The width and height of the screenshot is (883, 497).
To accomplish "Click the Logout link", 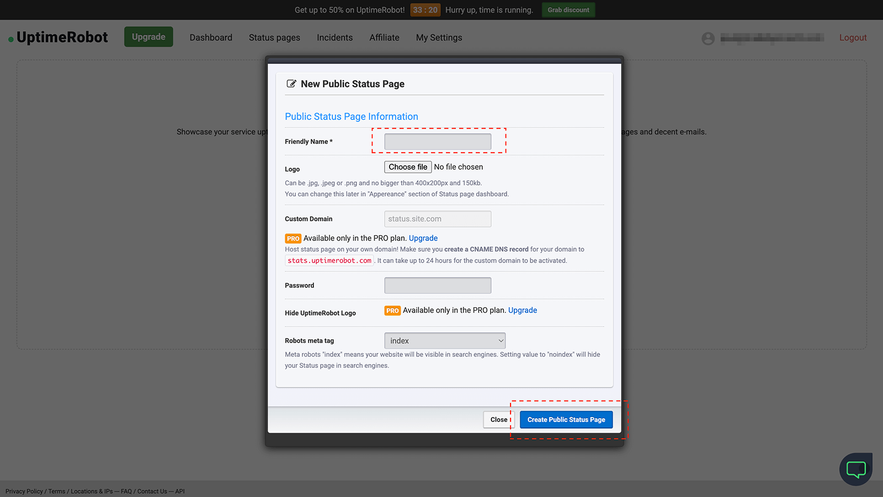I will click(853, 38).
